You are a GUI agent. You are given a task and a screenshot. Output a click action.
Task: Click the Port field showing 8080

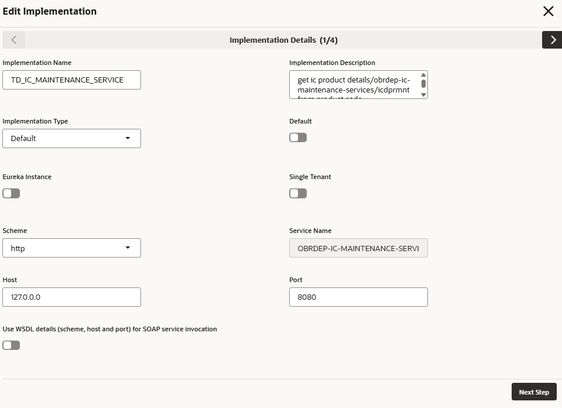[x=358, y=297]
